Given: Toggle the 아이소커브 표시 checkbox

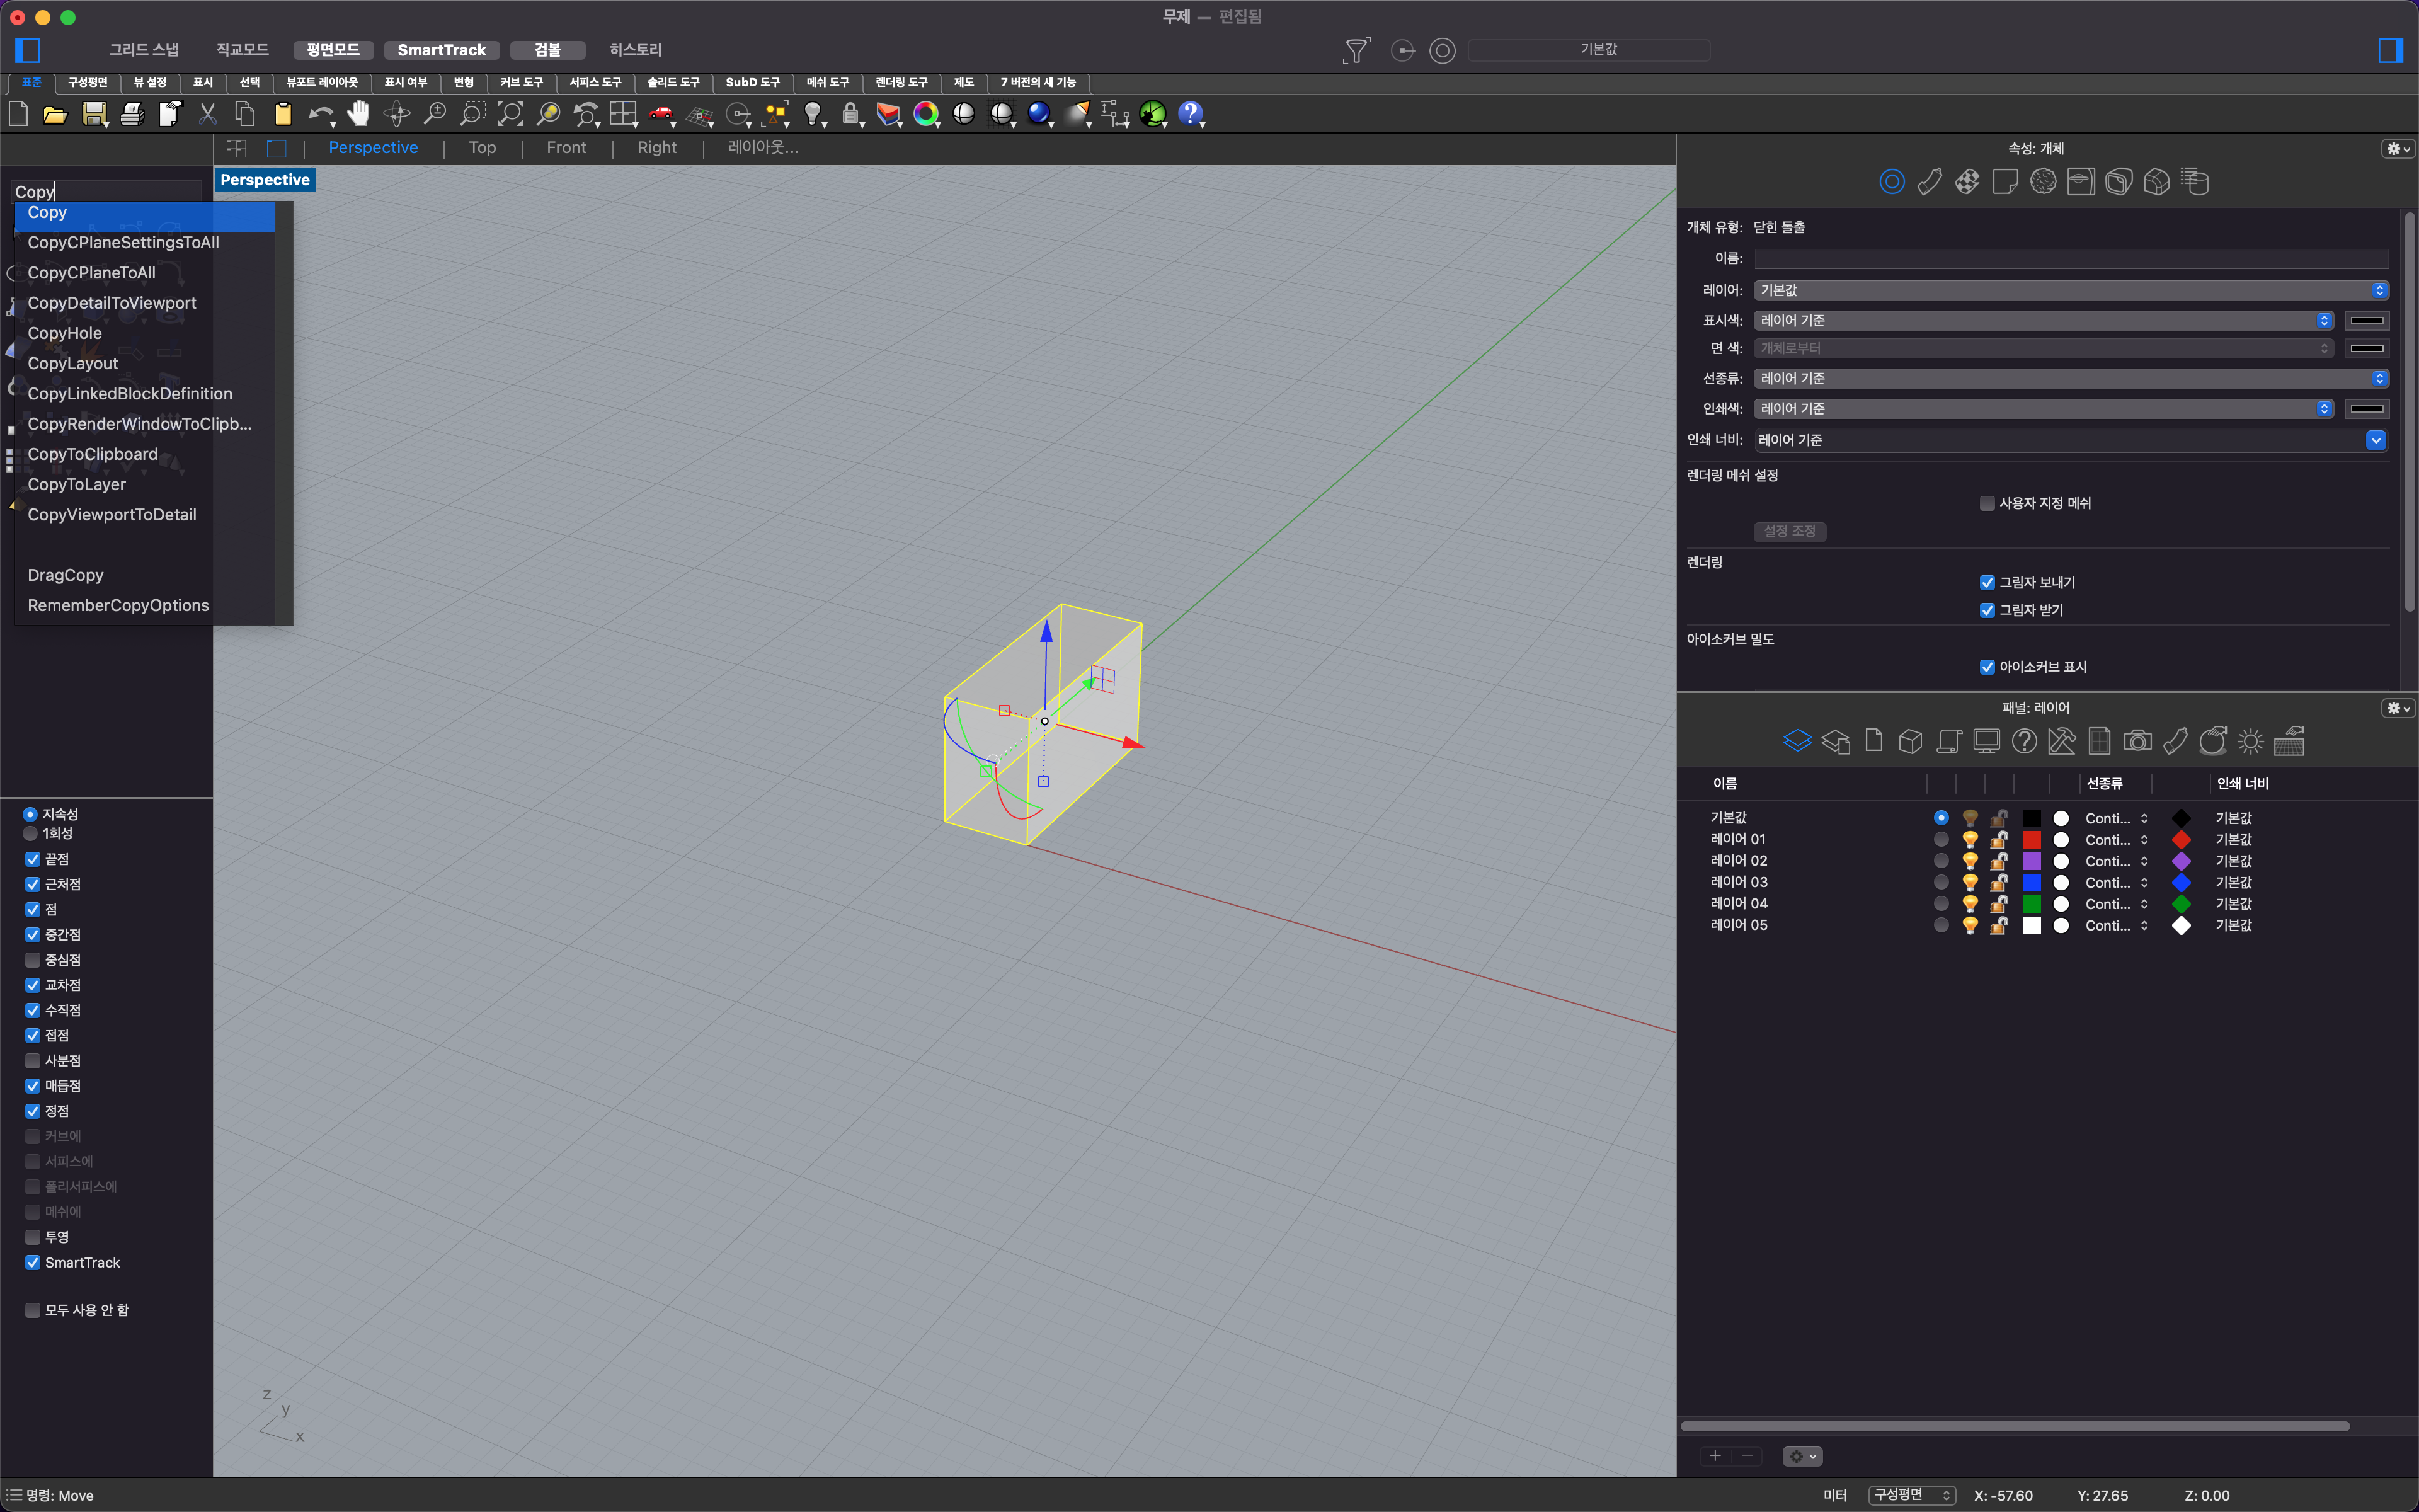Looking at the screenshot, I should click(x=1987, y=667).
